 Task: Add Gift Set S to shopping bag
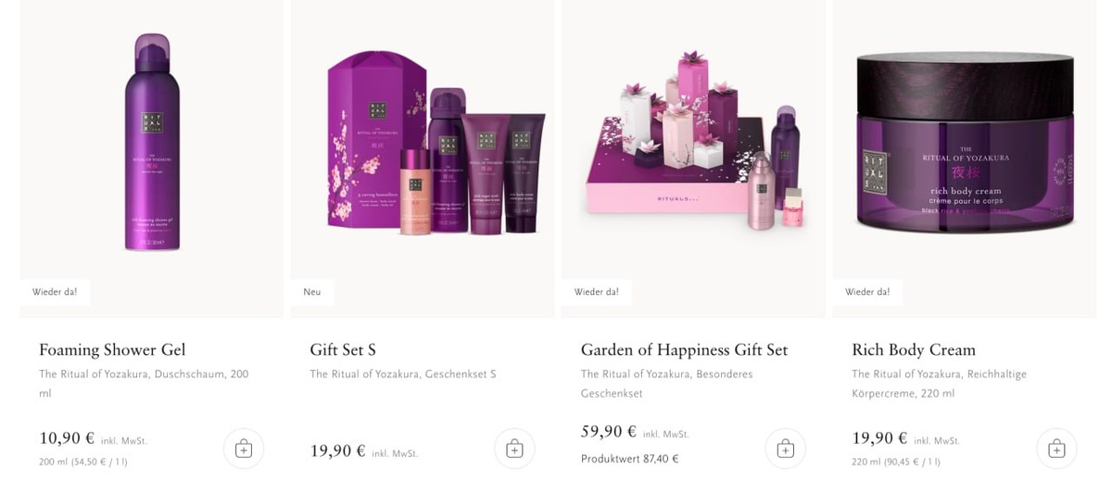pos(514,449)
